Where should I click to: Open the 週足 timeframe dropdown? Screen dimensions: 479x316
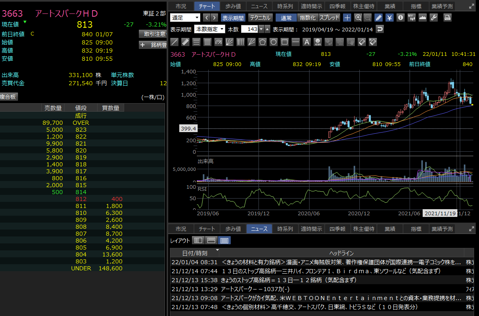(x=185, y=18)
